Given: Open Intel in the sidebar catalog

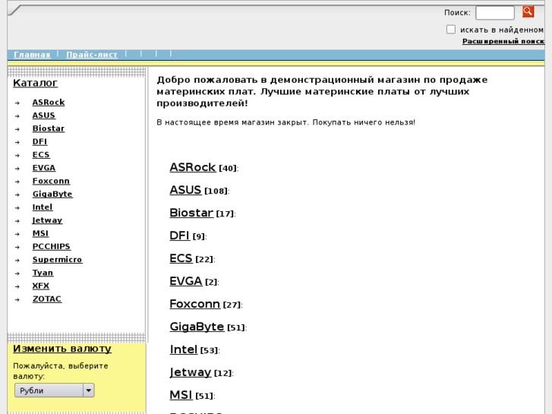Looking at the screenshot, I should point(43,207).
